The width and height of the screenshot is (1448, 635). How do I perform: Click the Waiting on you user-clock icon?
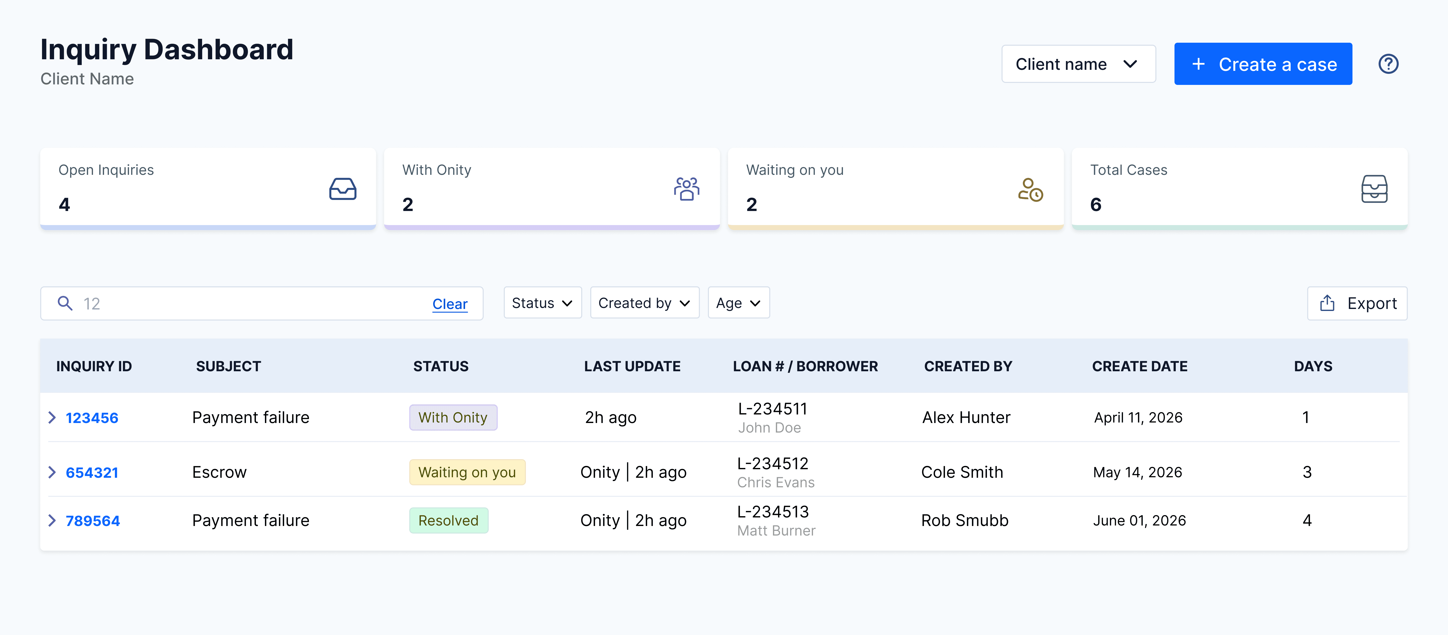[x=1030, y=190]
